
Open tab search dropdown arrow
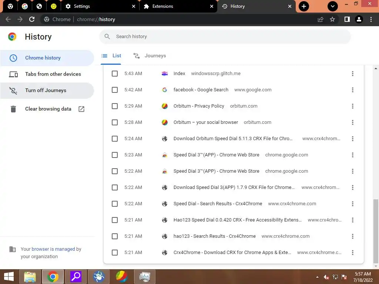point(333,6)
